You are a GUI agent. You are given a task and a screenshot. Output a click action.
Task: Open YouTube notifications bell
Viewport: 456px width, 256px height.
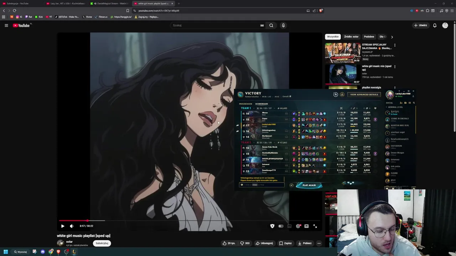(435, 25)
